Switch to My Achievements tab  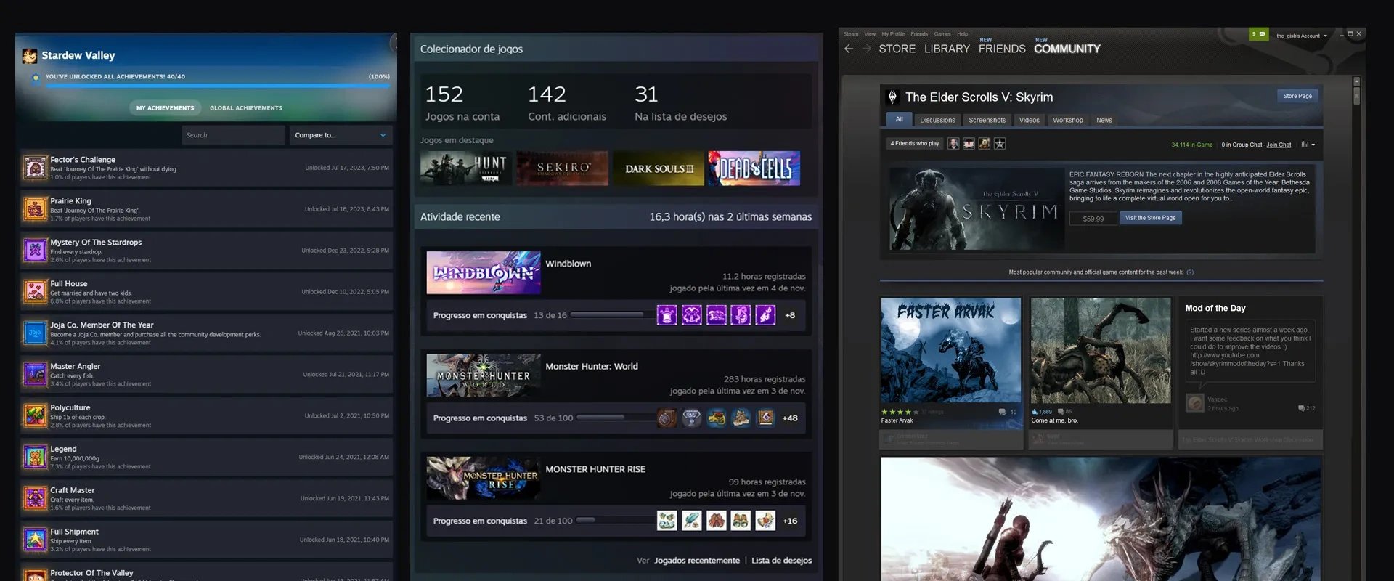[x=165, y=108]
